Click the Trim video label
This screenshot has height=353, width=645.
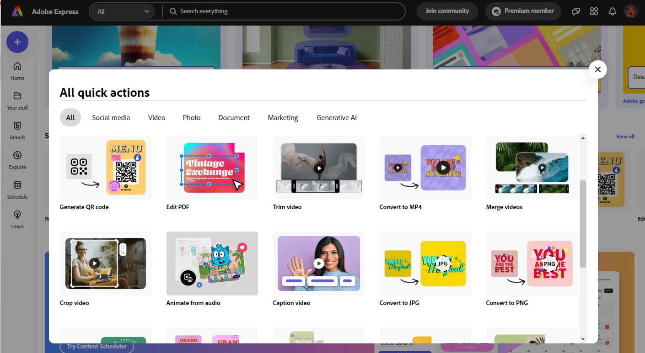pyautogui.click(x=287, y=207)
